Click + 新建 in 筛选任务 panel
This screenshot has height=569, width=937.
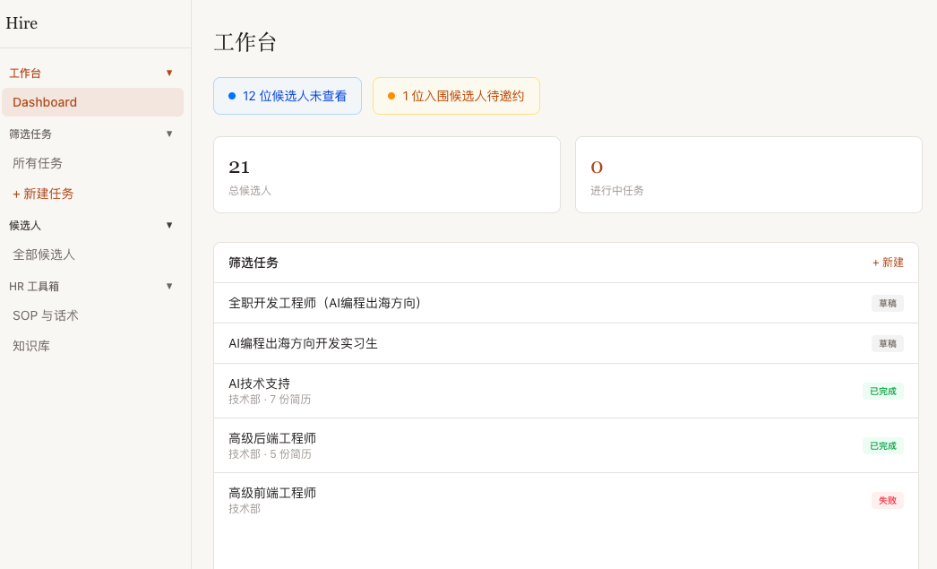(x=888, y=263)
